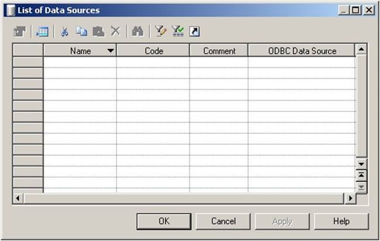This screenshot has width=380, height=241.
Task: Sort by the Name column header
Action: pyautogui.click(x=80, y=51)
